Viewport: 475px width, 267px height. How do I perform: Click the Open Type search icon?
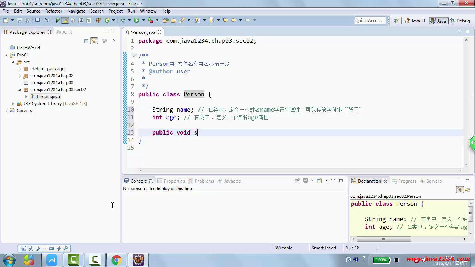[57, 21]
